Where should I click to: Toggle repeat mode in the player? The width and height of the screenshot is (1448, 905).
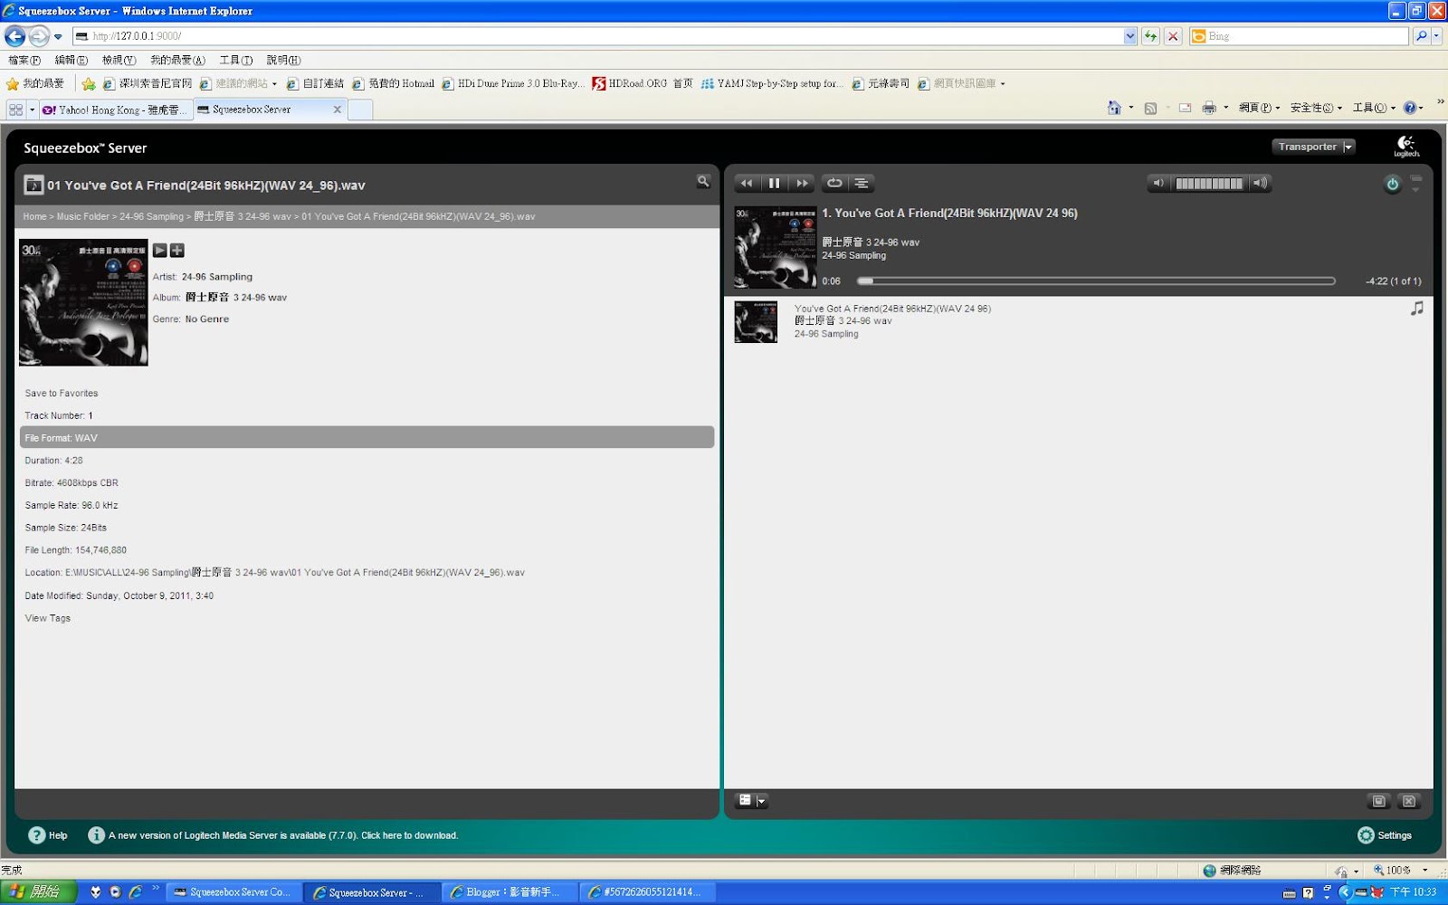click(x=834, y=183)
